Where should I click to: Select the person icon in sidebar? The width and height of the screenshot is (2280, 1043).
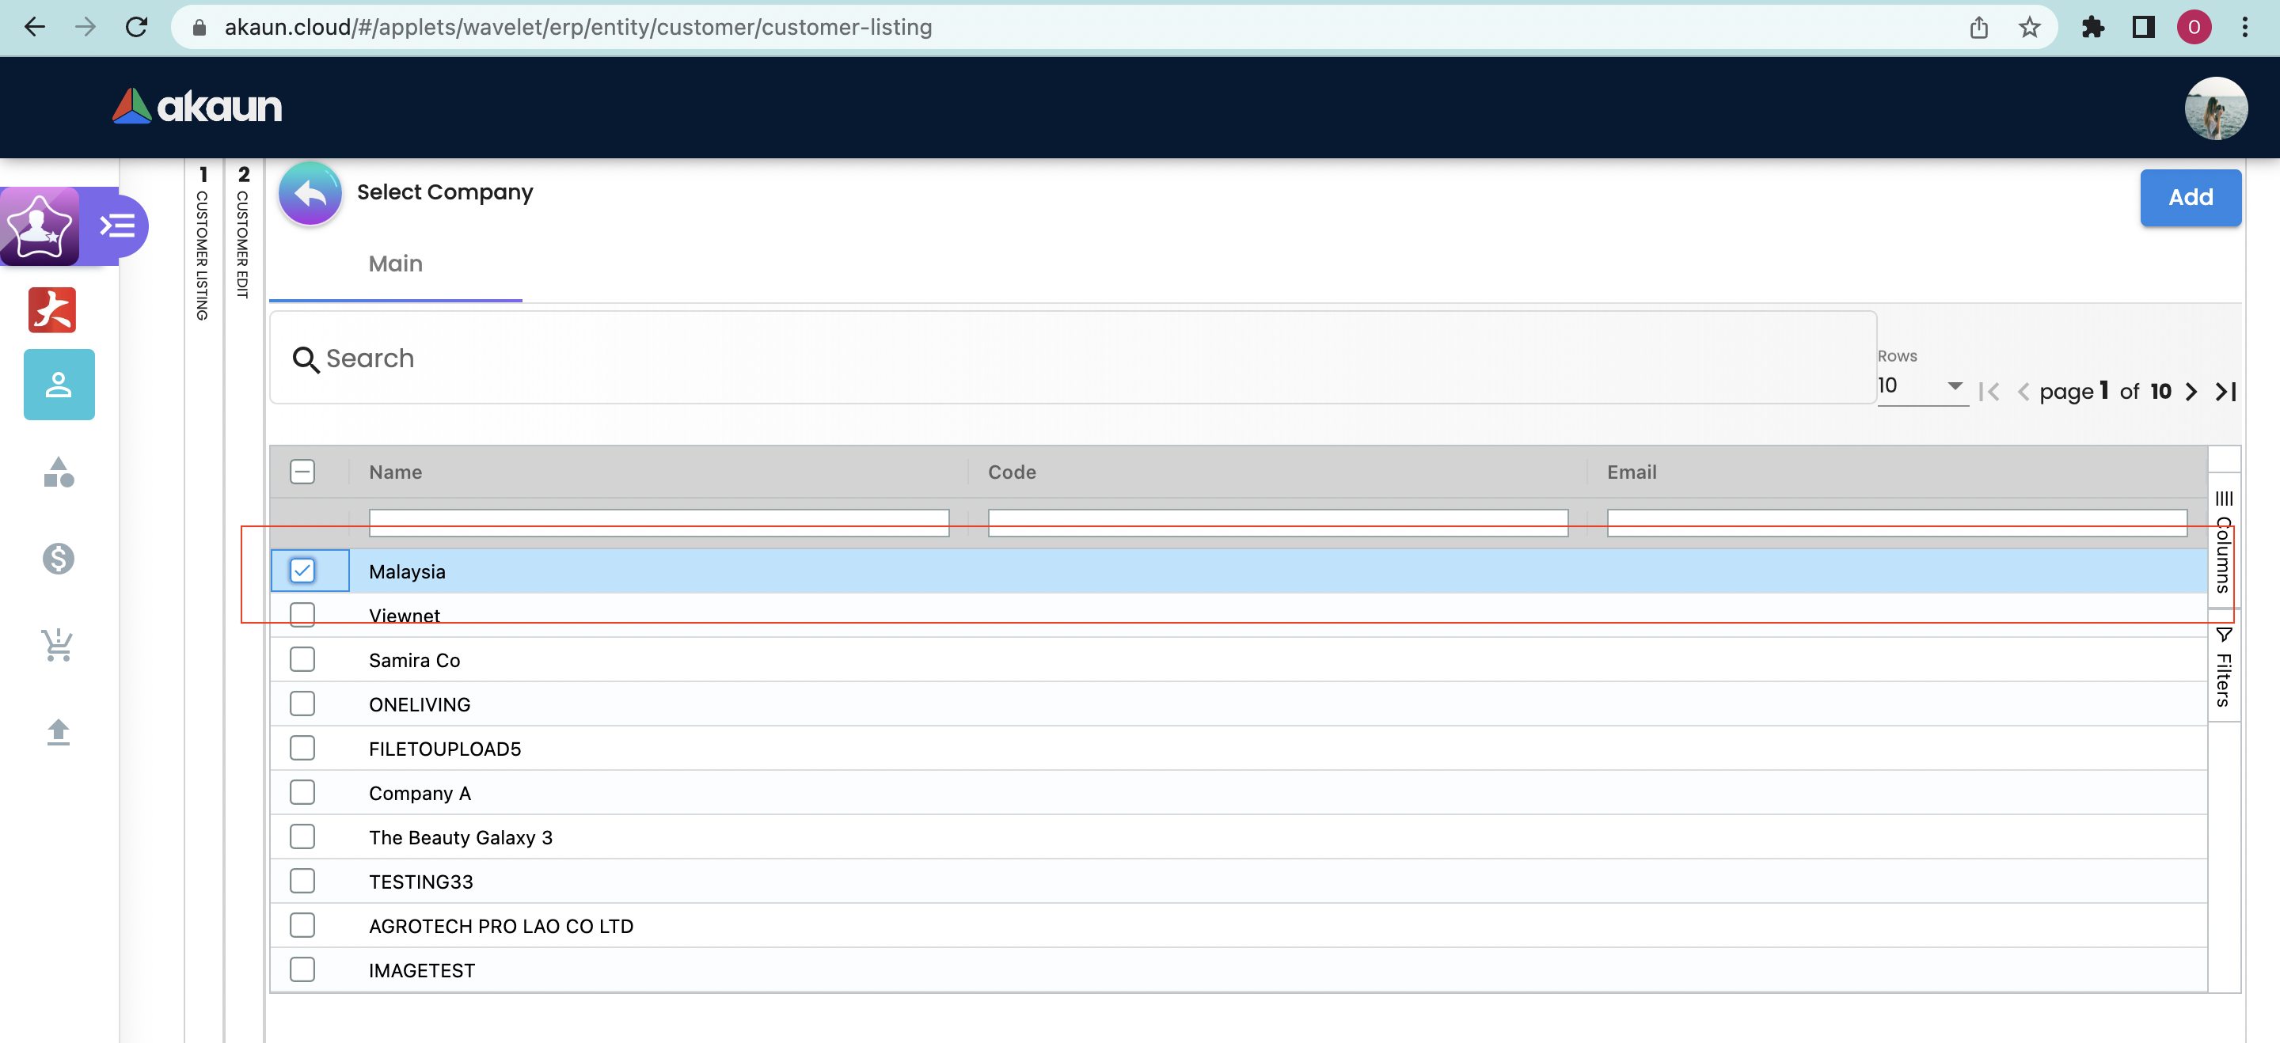[59, 385]
